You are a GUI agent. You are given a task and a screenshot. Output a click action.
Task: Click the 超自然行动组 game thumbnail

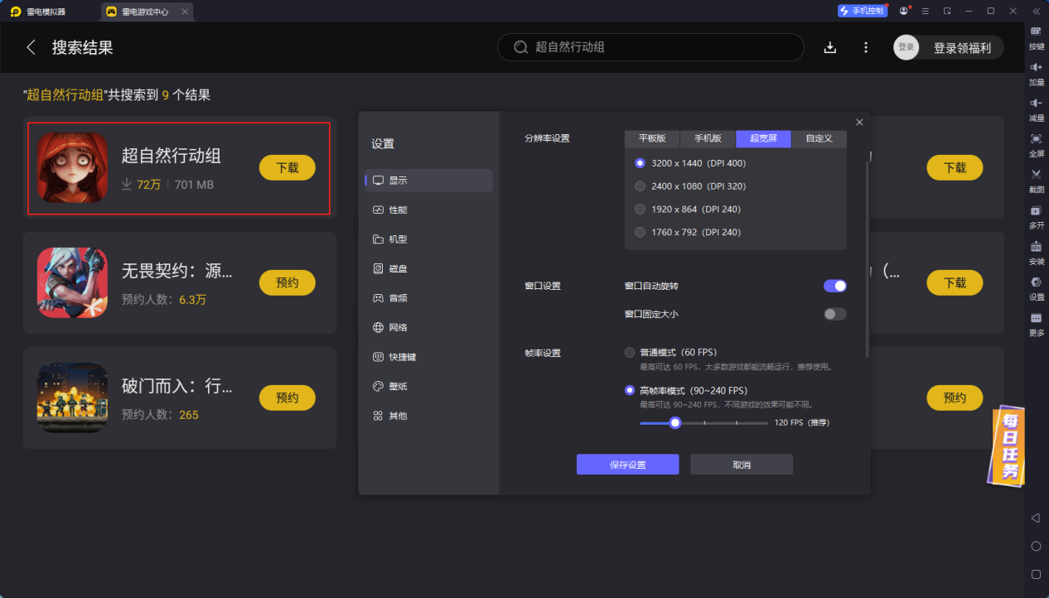point(72,168)
